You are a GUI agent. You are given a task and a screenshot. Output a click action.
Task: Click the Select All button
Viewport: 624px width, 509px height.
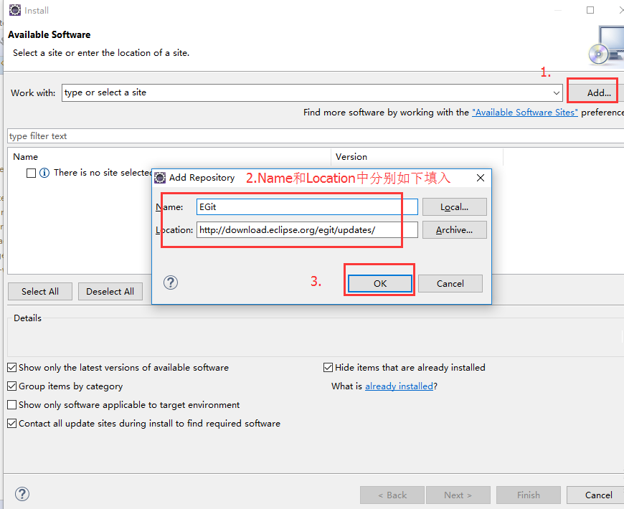40,292
